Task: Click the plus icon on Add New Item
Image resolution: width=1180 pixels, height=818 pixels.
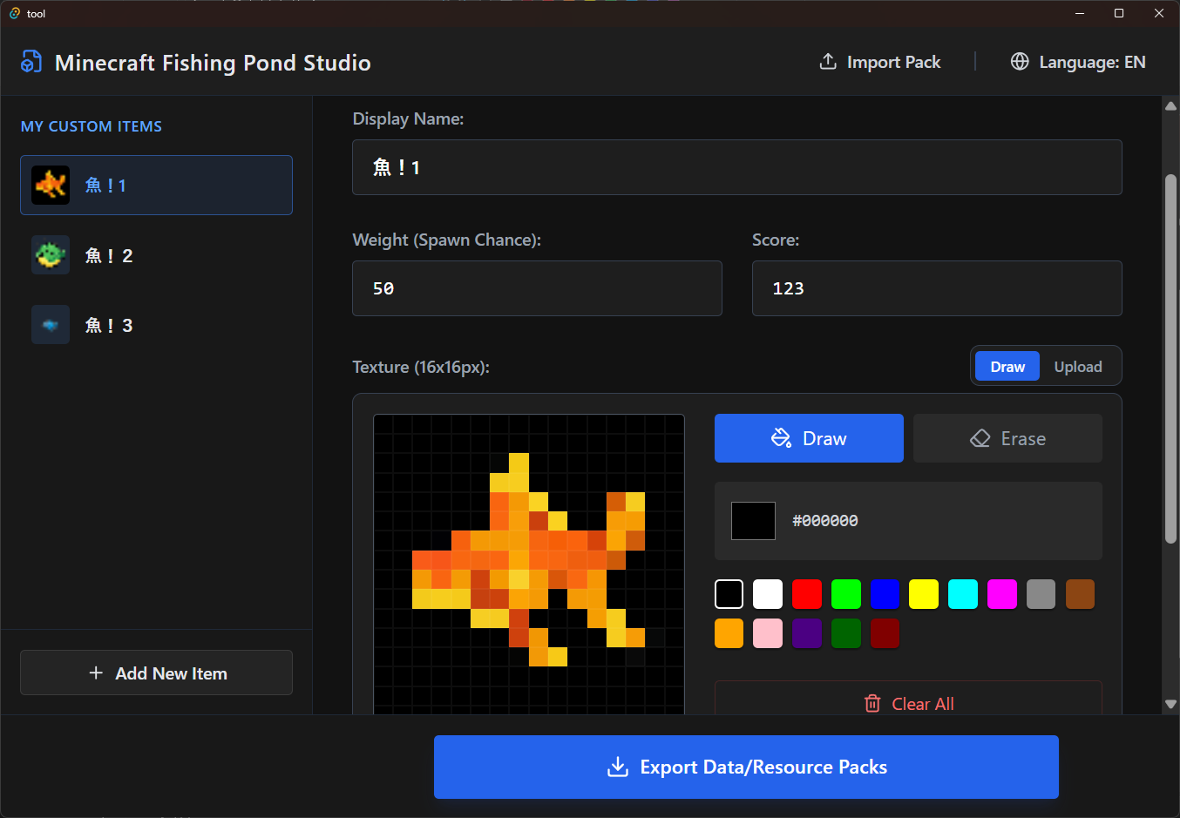Action: pyautogui.click(x=96, y=673)
